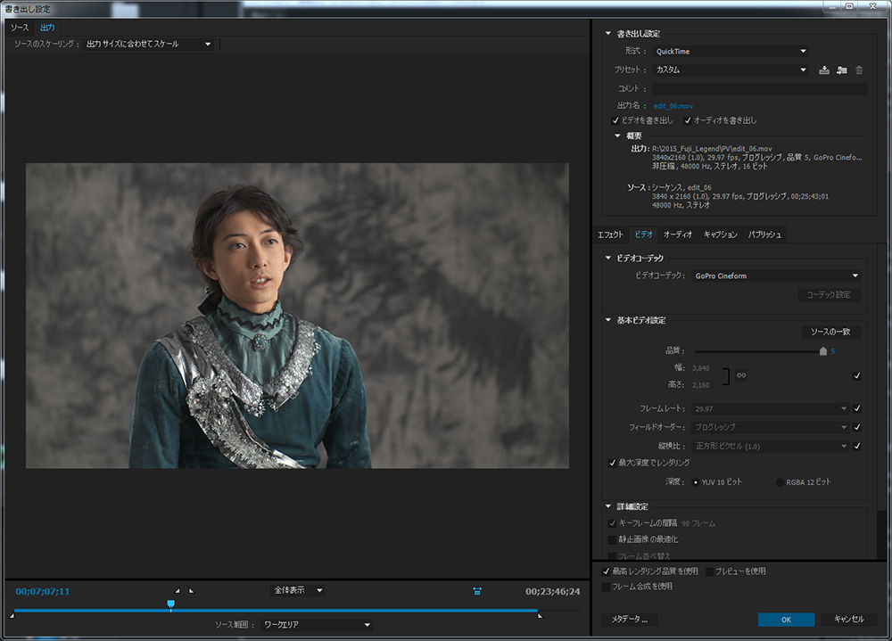Collapse the 詳細設定 section

tap(608, 506)
